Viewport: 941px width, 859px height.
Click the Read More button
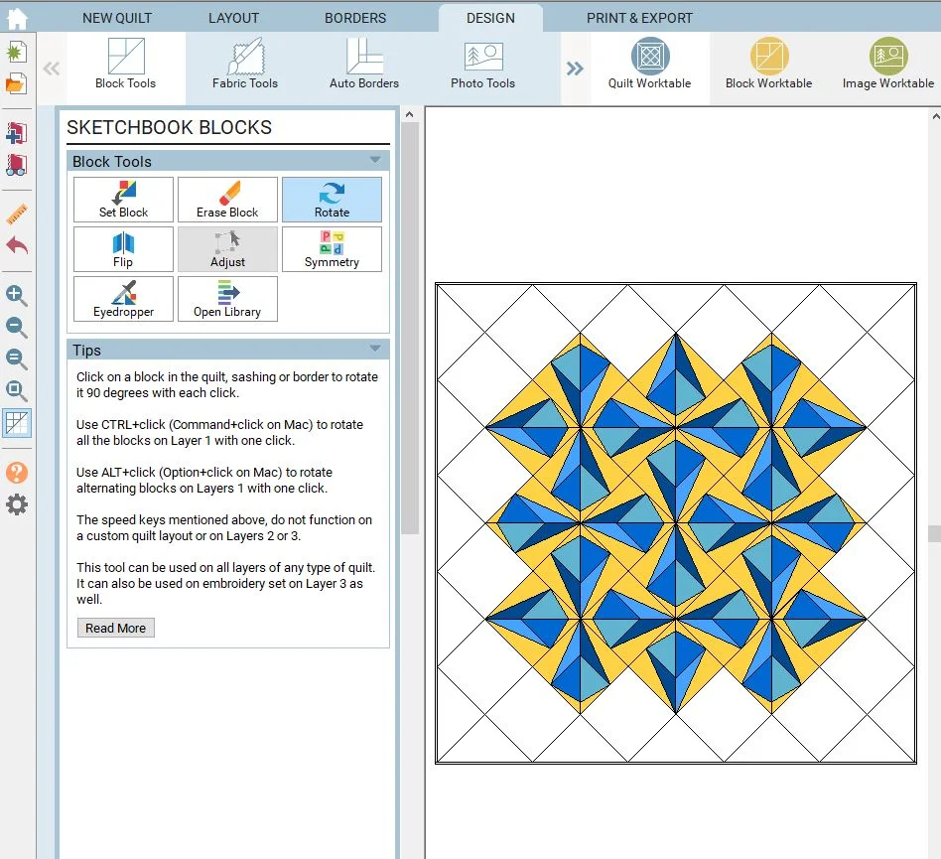116,628
